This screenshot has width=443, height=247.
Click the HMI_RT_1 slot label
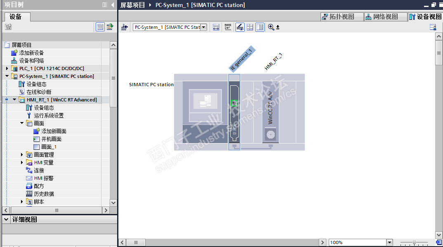point(273,61)
